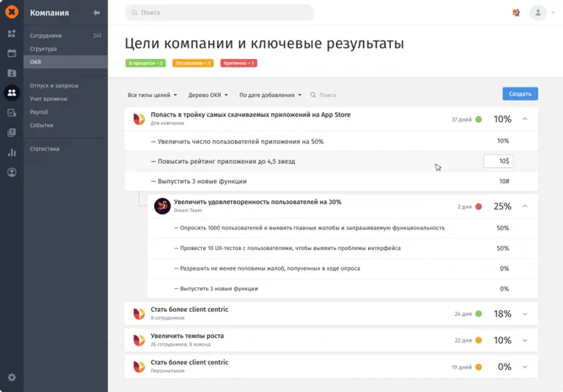This screenshot has height=392, width=563.
Task: Pin the Компания sidebar panel
Action: tap(96, 13)
